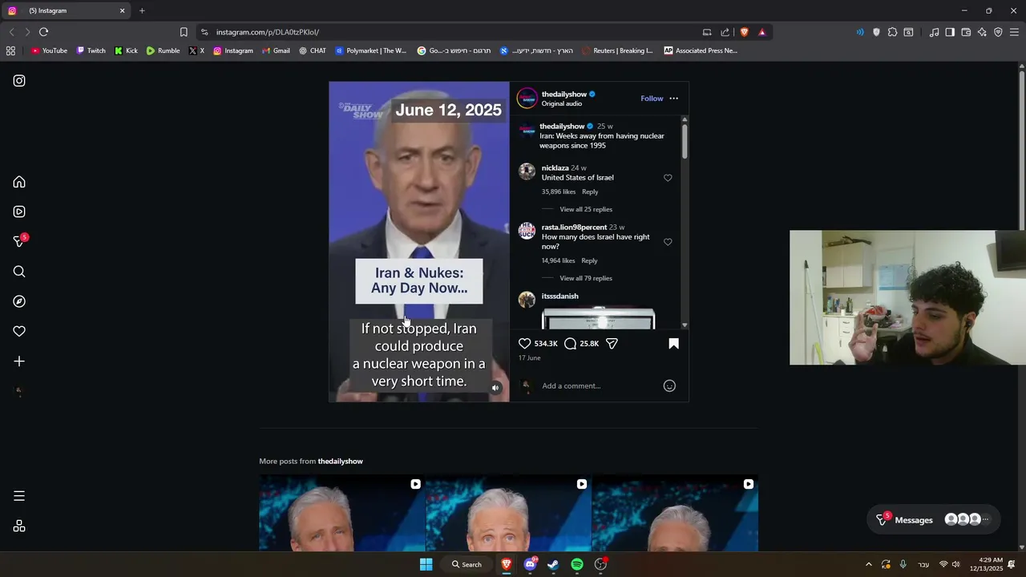View 35,896 likes on nicklaza's comment
1026x577 pixels.
(559, 192)
